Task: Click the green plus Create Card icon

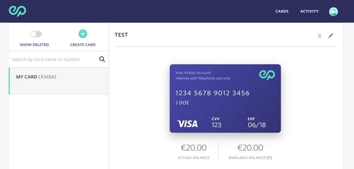Action: coord(83,34)
